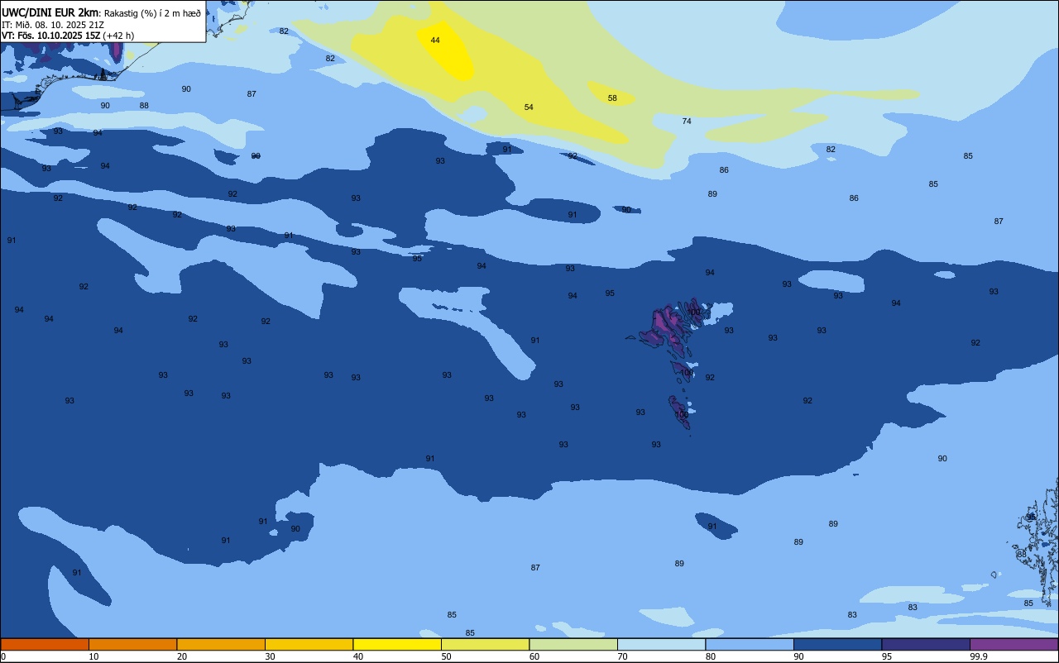Choose the 90–95 dark blue legend swatch
1059x663 pixels.
(x=837, y=644)
